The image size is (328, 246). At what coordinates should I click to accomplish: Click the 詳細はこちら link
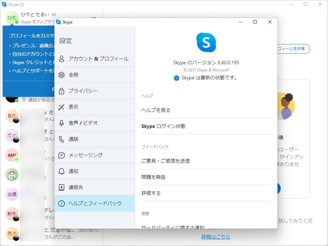[x=215, y=237]
